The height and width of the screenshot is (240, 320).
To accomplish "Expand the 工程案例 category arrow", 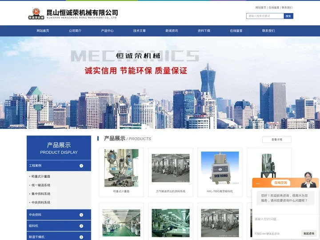I will coord(81,166).
